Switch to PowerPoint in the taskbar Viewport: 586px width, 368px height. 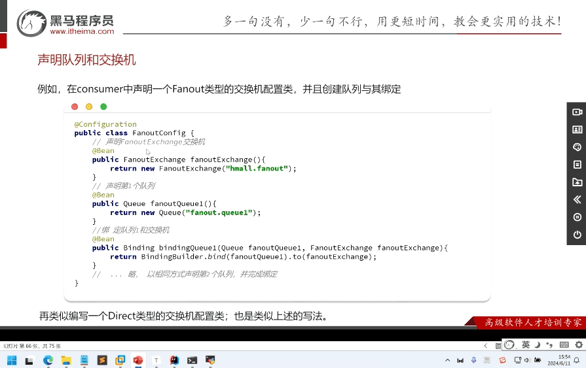pyautogui.click(x=138, y=360)
